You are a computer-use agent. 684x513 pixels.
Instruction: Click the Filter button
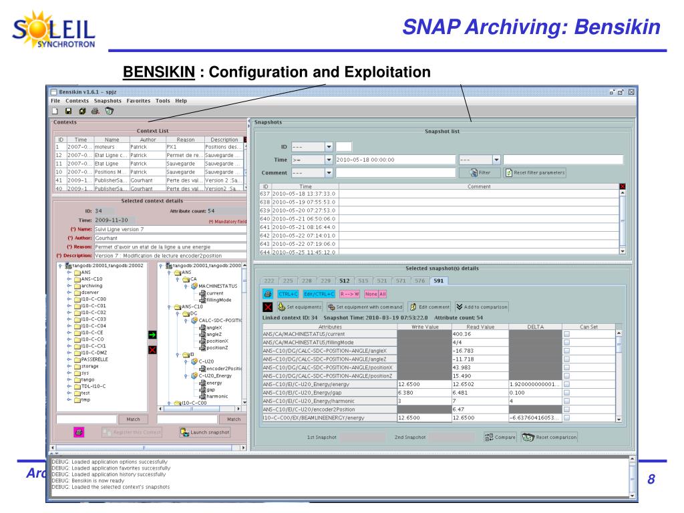[x=480, y=173]
